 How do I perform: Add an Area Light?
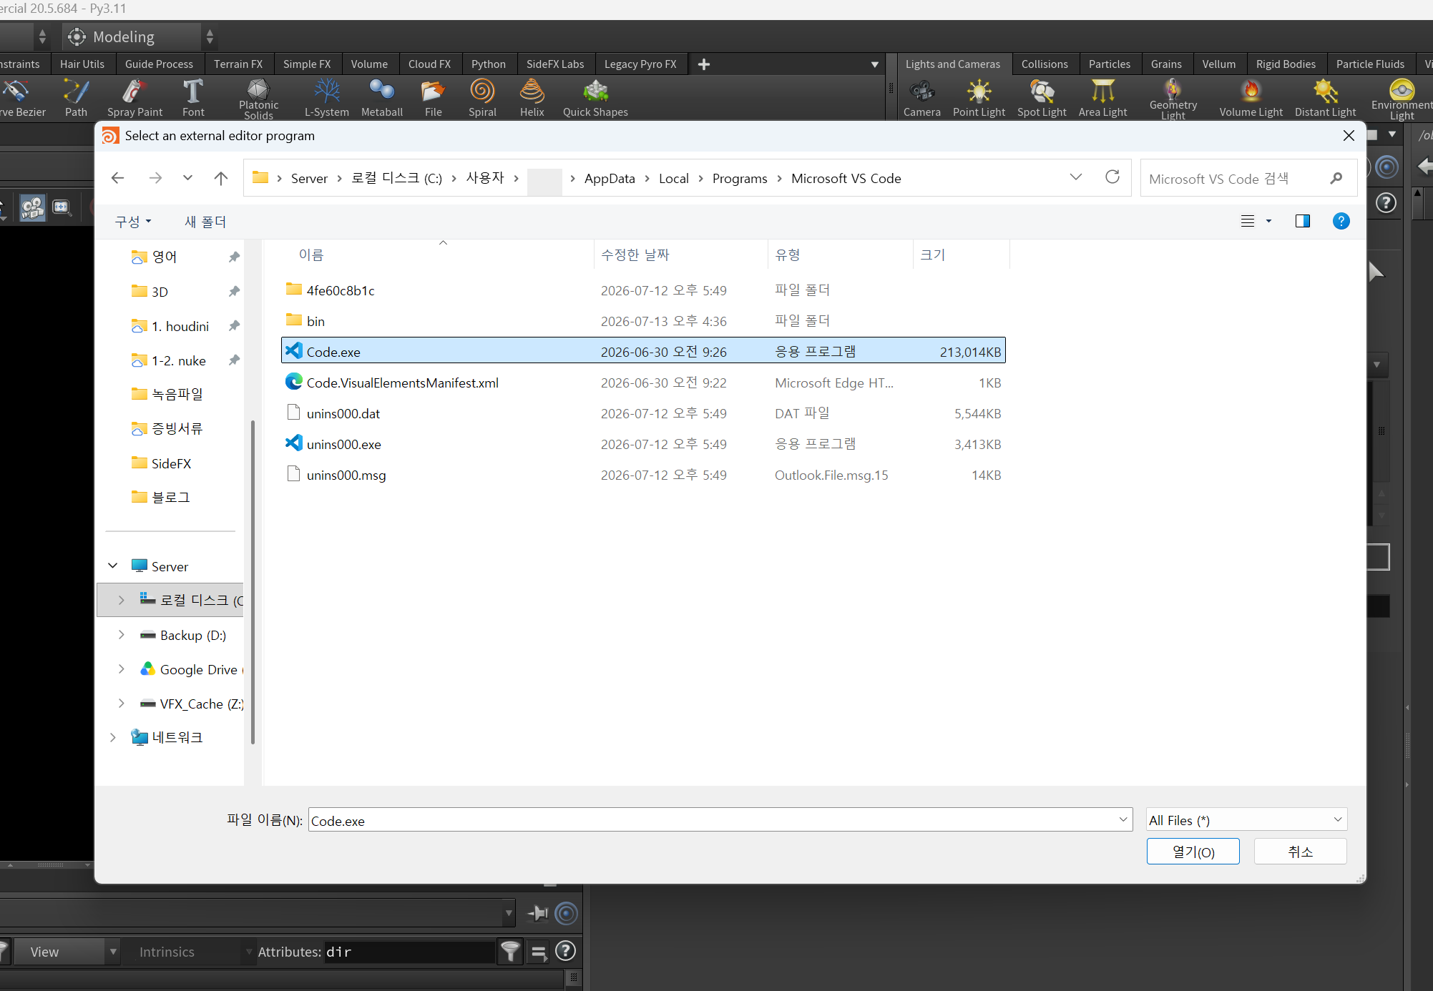tap(1102, 98)
